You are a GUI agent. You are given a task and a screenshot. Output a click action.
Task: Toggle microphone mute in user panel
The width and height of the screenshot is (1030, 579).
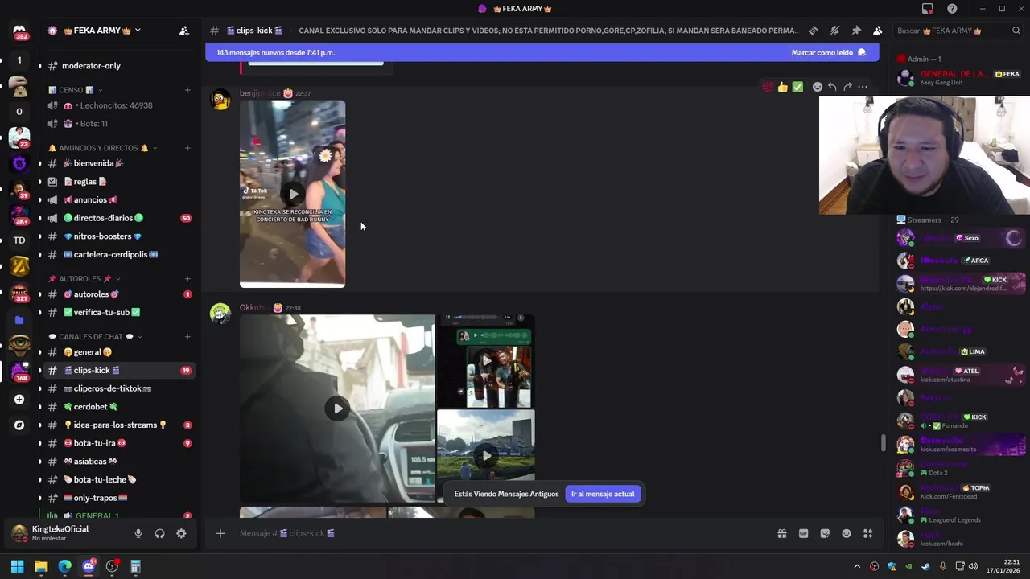pos(138,533)
